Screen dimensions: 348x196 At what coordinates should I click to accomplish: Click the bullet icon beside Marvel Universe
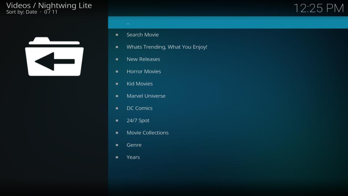click(x=117, y=96)
